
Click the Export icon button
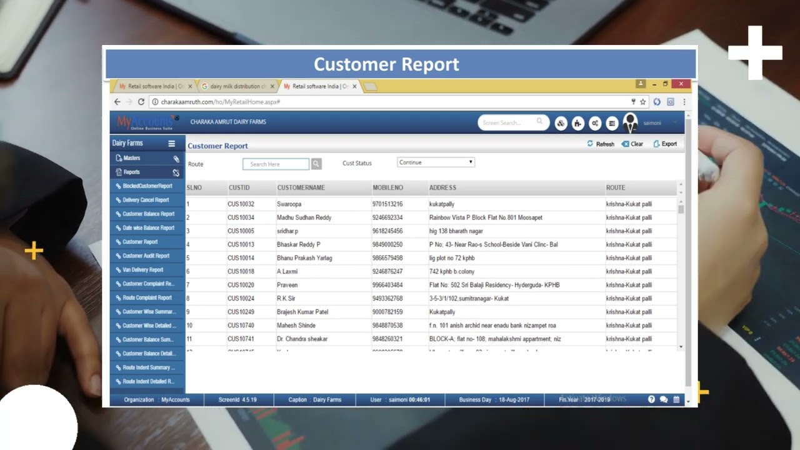[x=656, y=144]
